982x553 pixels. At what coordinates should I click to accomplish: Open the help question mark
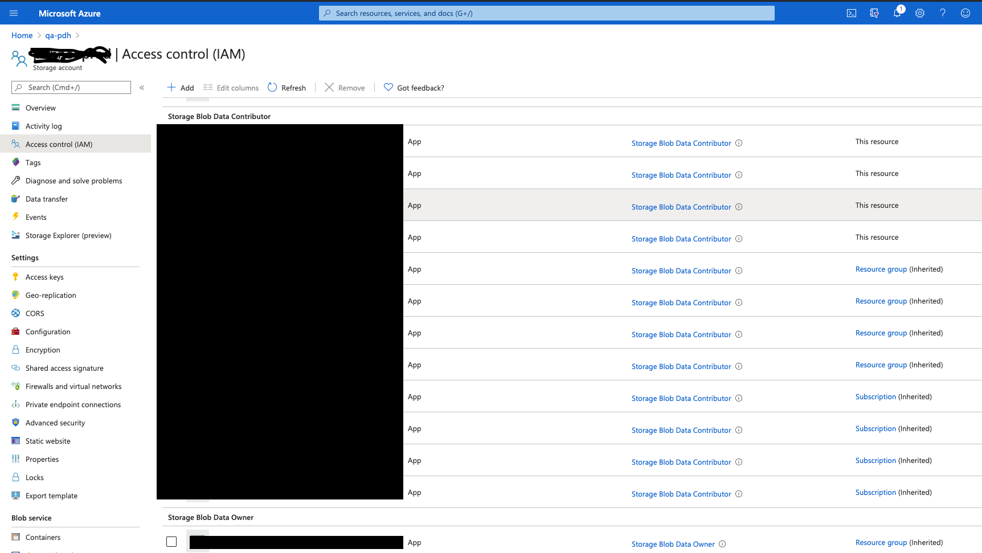pos(943,13)
